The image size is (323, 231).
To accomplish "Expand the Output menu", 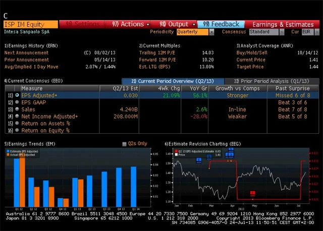I will 177,24.
